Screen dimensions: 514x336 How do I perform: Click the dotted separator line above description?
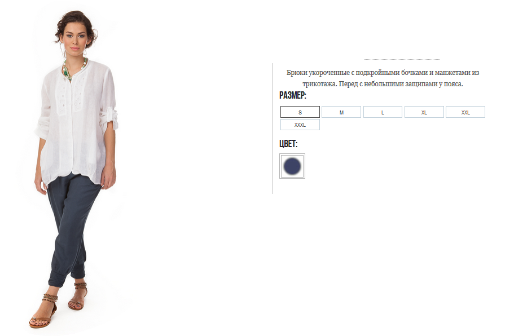402,59
